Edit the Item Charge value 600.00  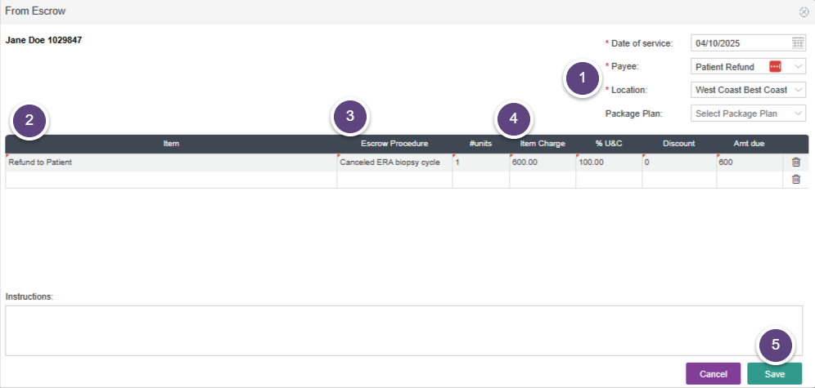click(543, 163)
